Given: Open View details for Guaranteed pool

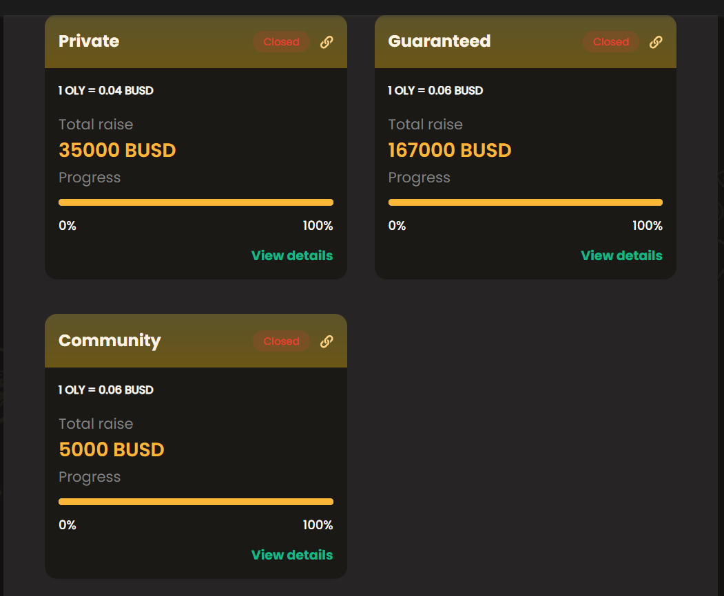Looking at the screenshot, I should point(621,255).
